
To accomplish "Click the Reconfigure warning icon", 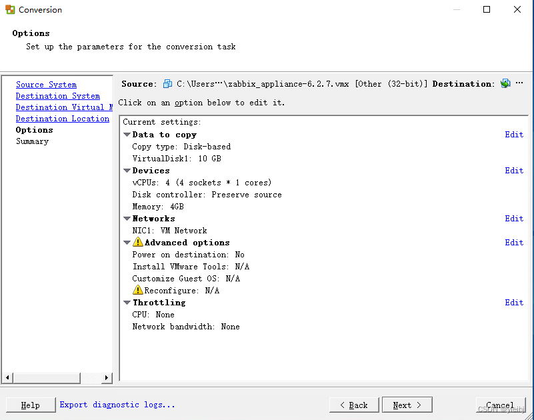I will pos(138,290).
